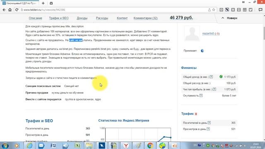Click the Наверх back-to-top button

pyautogui.click(x=229, y=18)
